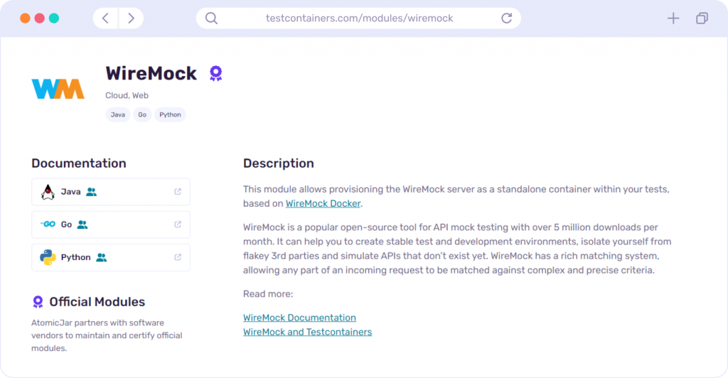Click the teal window control dot
This screenshot has width=728, height=378.
[54, 18]
